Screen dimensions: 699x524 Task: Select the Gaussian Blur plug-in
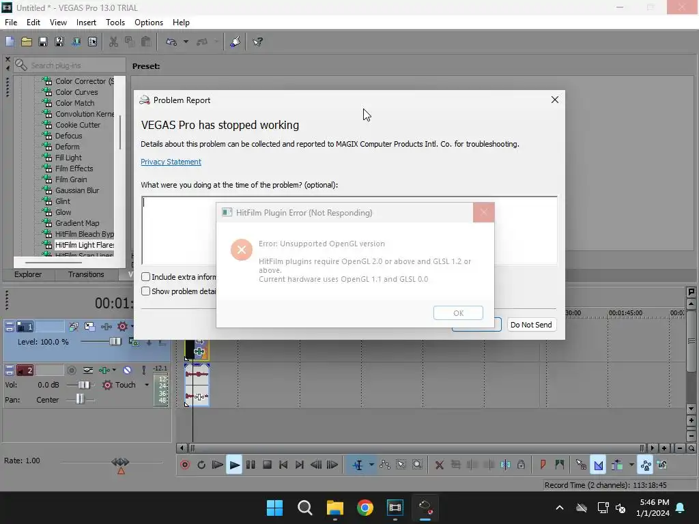[76, 190]
